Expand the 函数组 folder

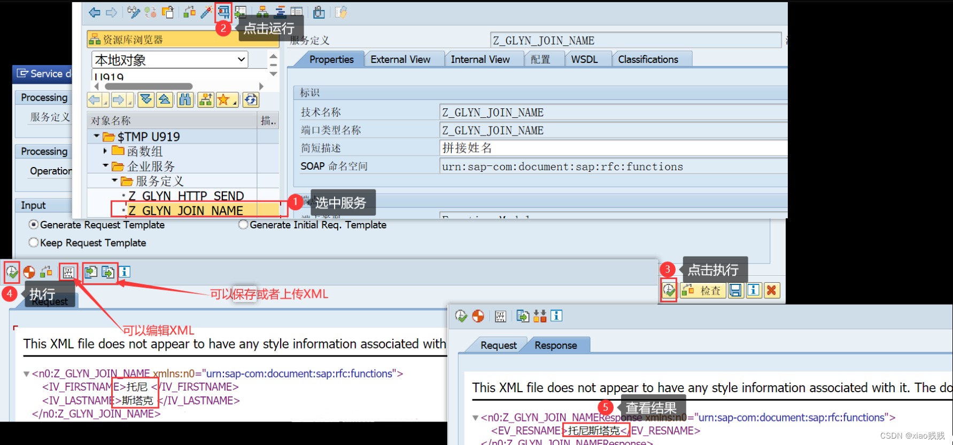tap(105, 151)
